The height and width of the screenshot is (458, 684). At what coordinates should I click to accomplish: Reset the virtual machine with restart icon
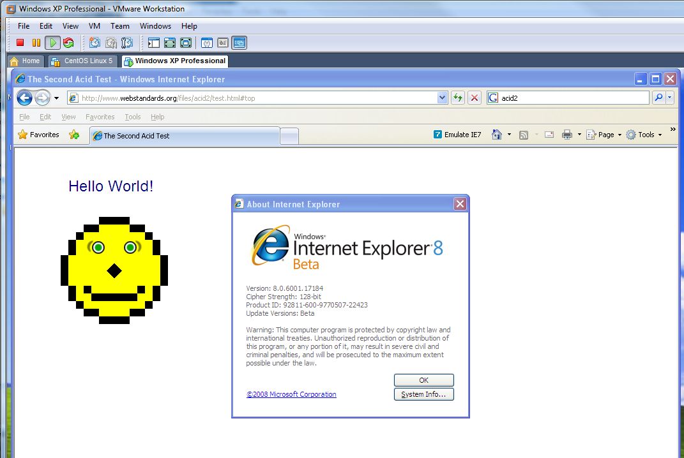click(x=68, y=43)
